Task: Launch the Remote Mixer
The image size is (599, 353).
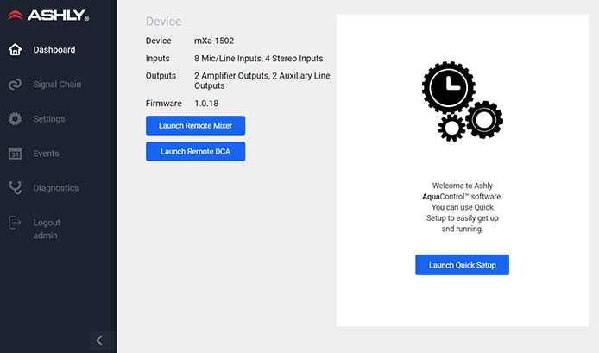Action: (195, 126)
